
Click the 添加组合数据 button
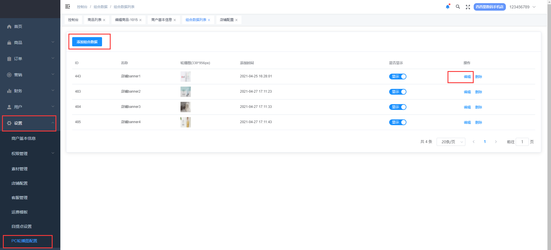pos(87,42)
